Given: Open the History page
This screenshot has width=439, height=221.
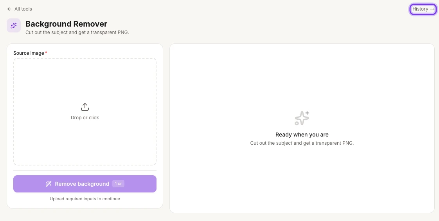Looking at the screenshot, I should click(423, 9).
